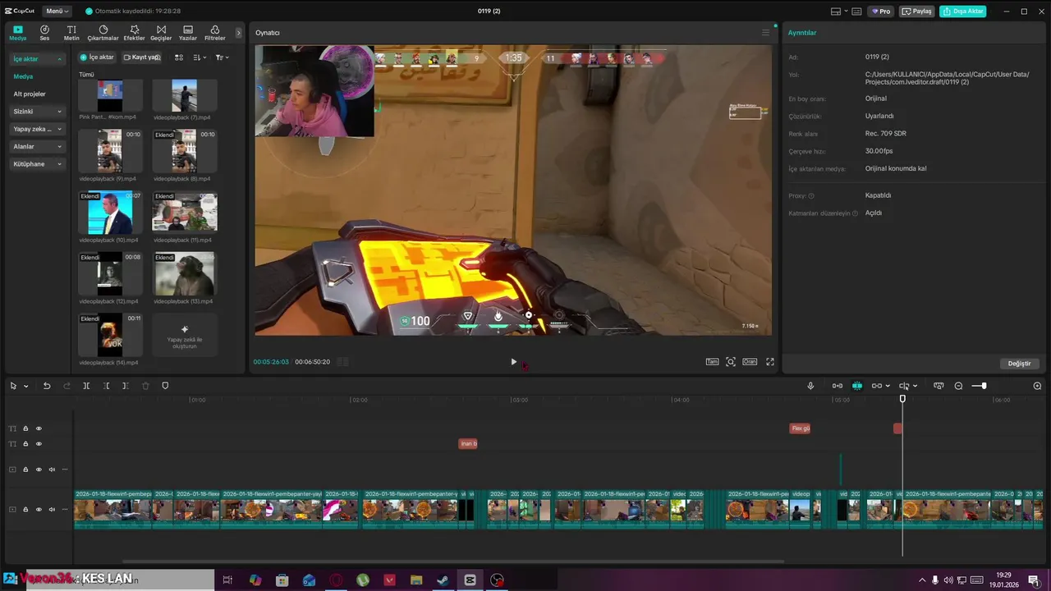Click the preview zoom fit icon
This screenshot has height=591, width=1051.
coord(731,362)
